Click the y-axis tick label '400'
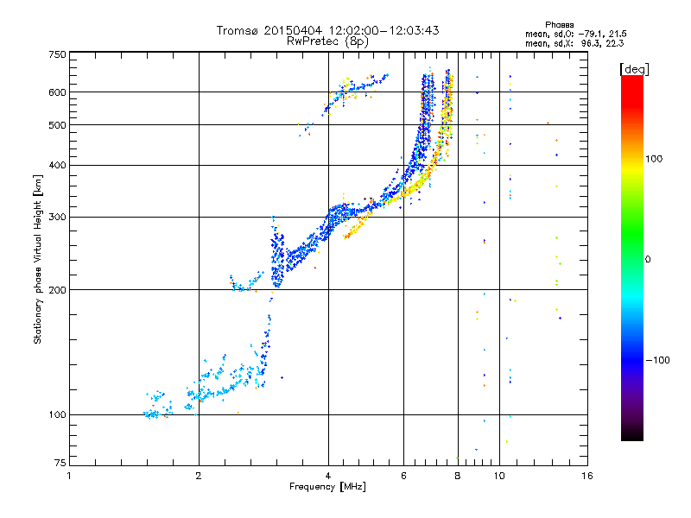This screenshot has width=691, height=518. click(x=57, y=165)
